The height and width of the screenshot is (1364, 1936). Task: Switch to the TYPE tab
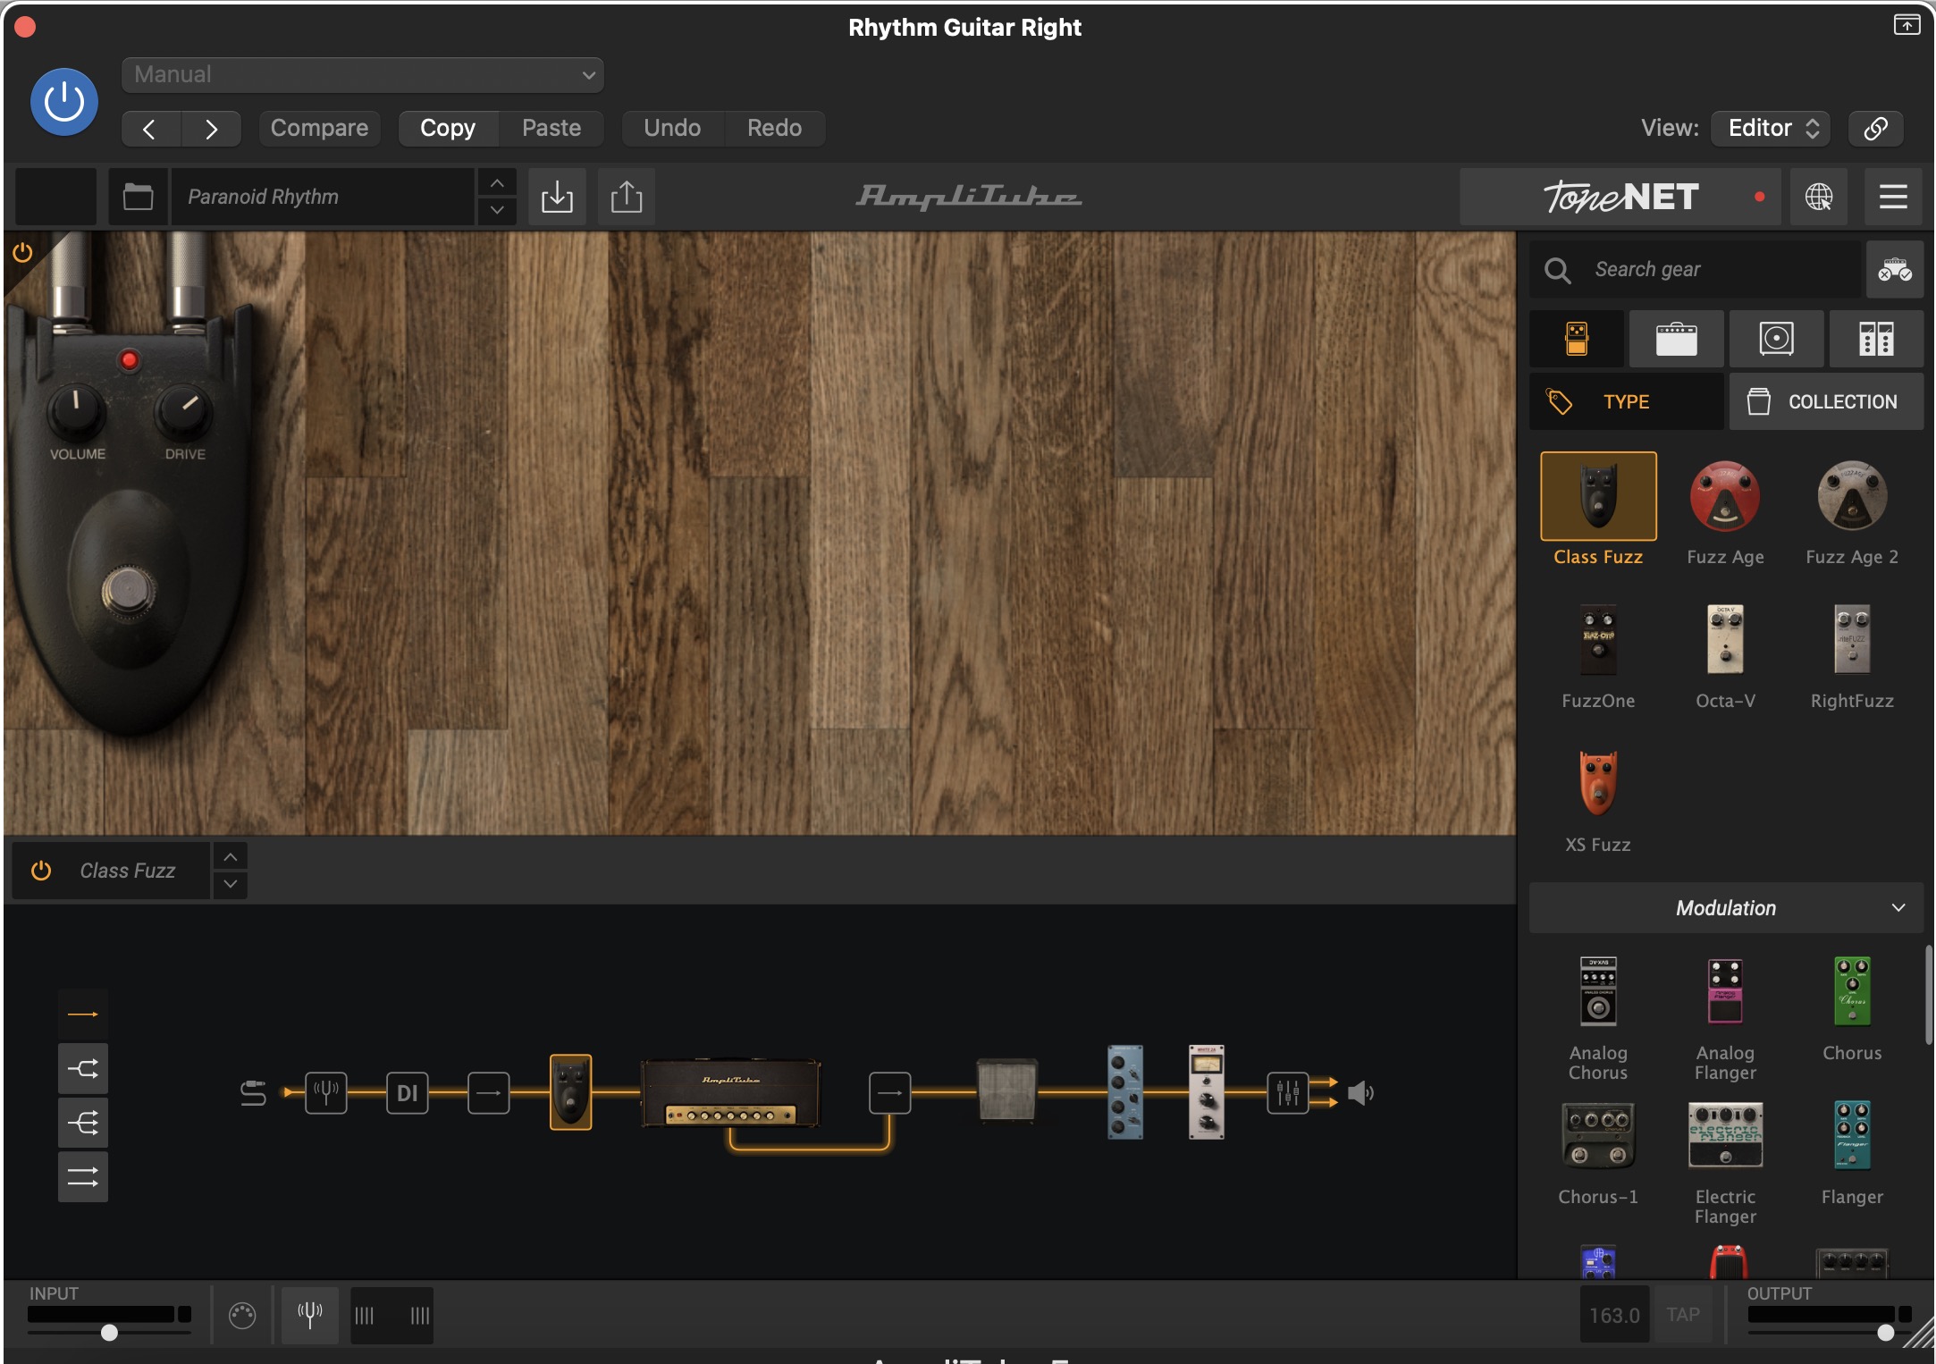1627,401
